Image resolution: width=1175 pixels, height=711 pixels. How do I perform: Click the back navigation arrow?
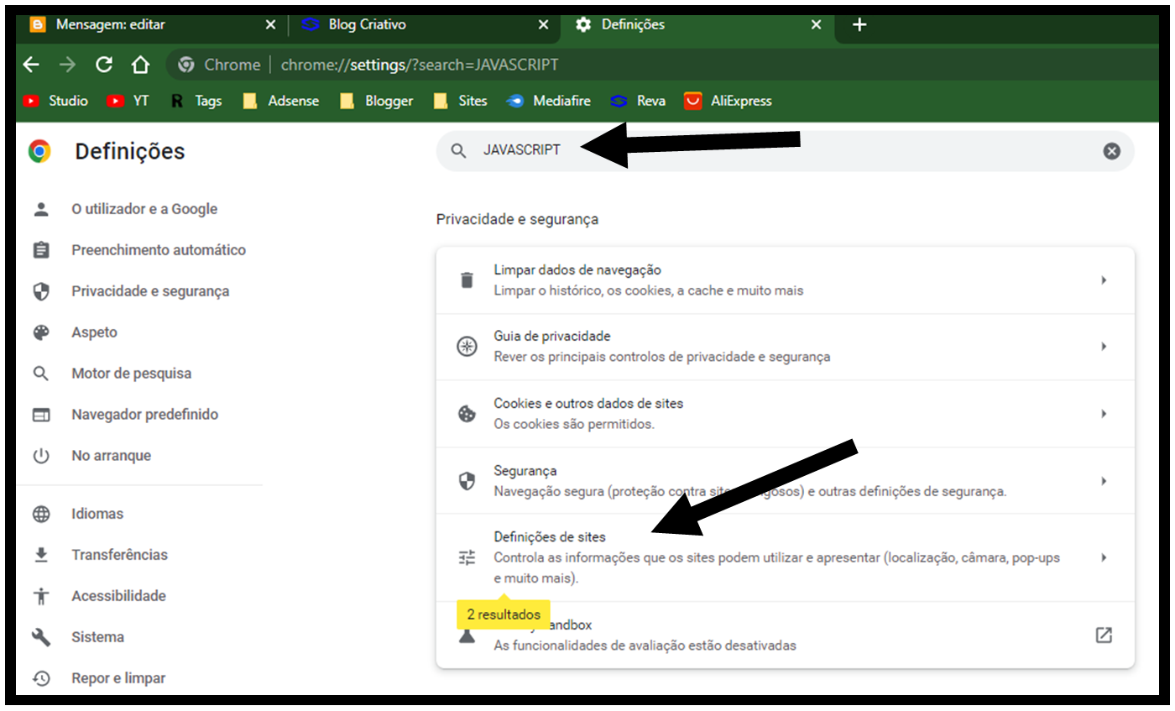pyautogui.click(x=31, y=65)
